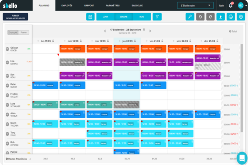Click the magic wand auto-planning icon

pyautogui.click(x=190, y=17)
